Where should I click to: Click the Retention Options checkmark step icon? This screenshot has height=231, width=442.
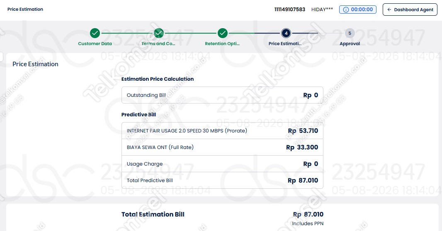coord(222,33)
